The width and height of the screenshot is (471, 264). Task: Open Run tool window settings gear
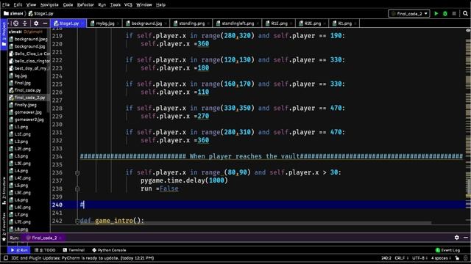click(456, 238)
